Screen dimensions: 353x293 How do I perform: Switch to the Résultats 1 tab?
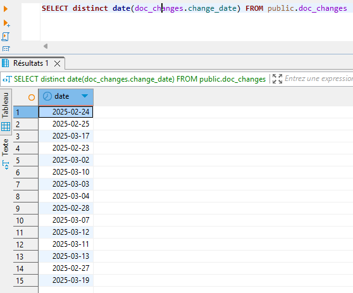[31, 63]
